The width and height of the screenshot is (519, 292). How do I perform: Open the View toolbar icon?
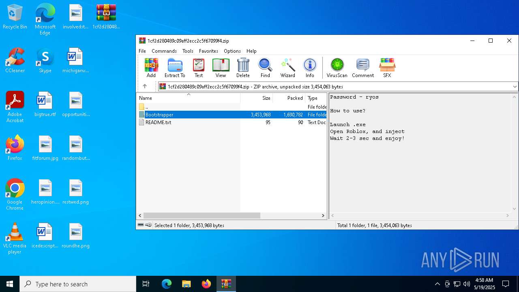(x=221, y=68)
